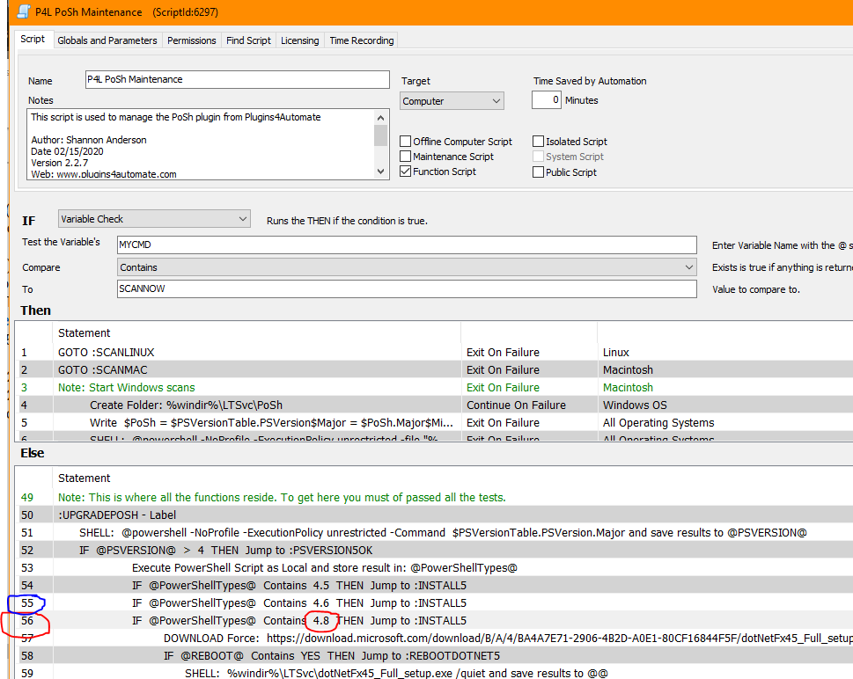Enable Offline Computer Script checkbox
This screenshot has width=853, height=679.
point(406,142)
